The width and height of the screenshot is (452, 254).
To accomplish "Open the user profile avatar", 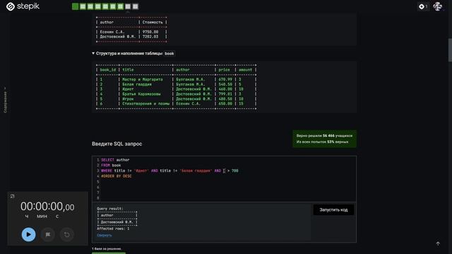I will point(438,6).
